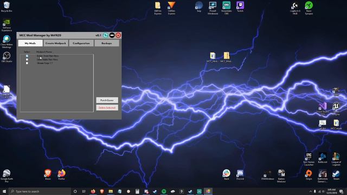
Task: Select the Battle.net desktop icon
Action: pos(323,158)
